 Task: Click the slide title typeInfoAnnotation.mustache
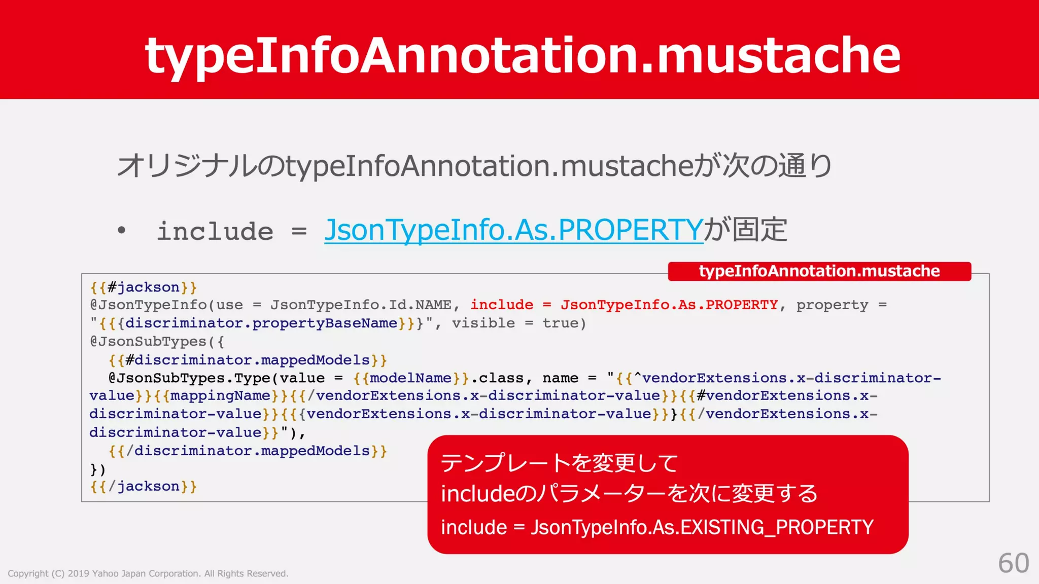[523, 55]
